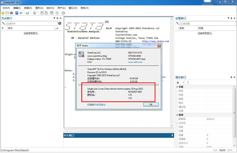The height and width of the screenshot is (153, 237).
Task: Open the Graph dropdown arrow
Action: coord(30,13)
